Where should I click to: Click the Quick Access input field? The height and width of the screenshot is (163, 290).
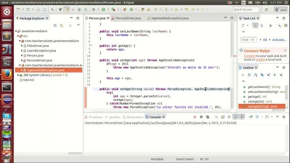pyautogui.click(x=246, y=10)
